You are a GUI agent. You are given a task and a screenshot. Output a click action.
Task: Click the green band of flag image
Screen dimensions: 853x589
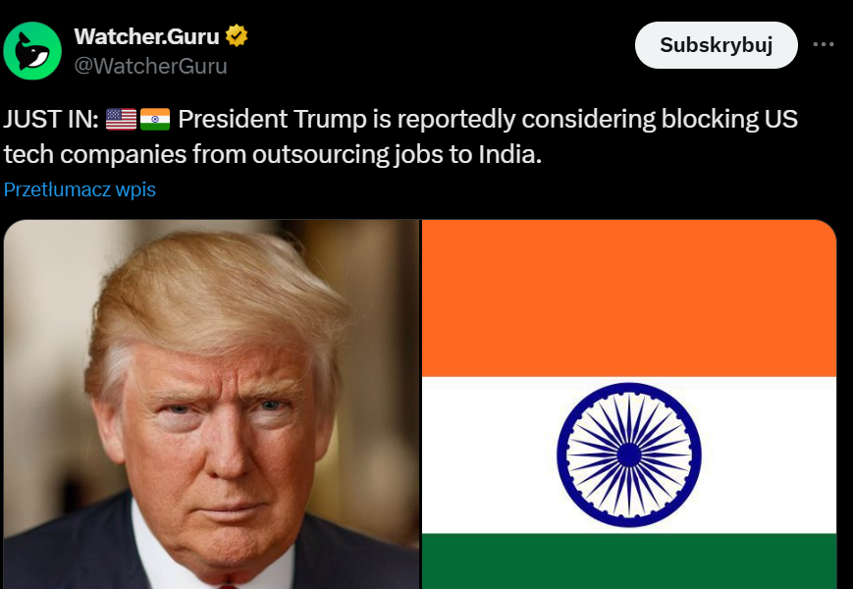click(x=629, y=562)
